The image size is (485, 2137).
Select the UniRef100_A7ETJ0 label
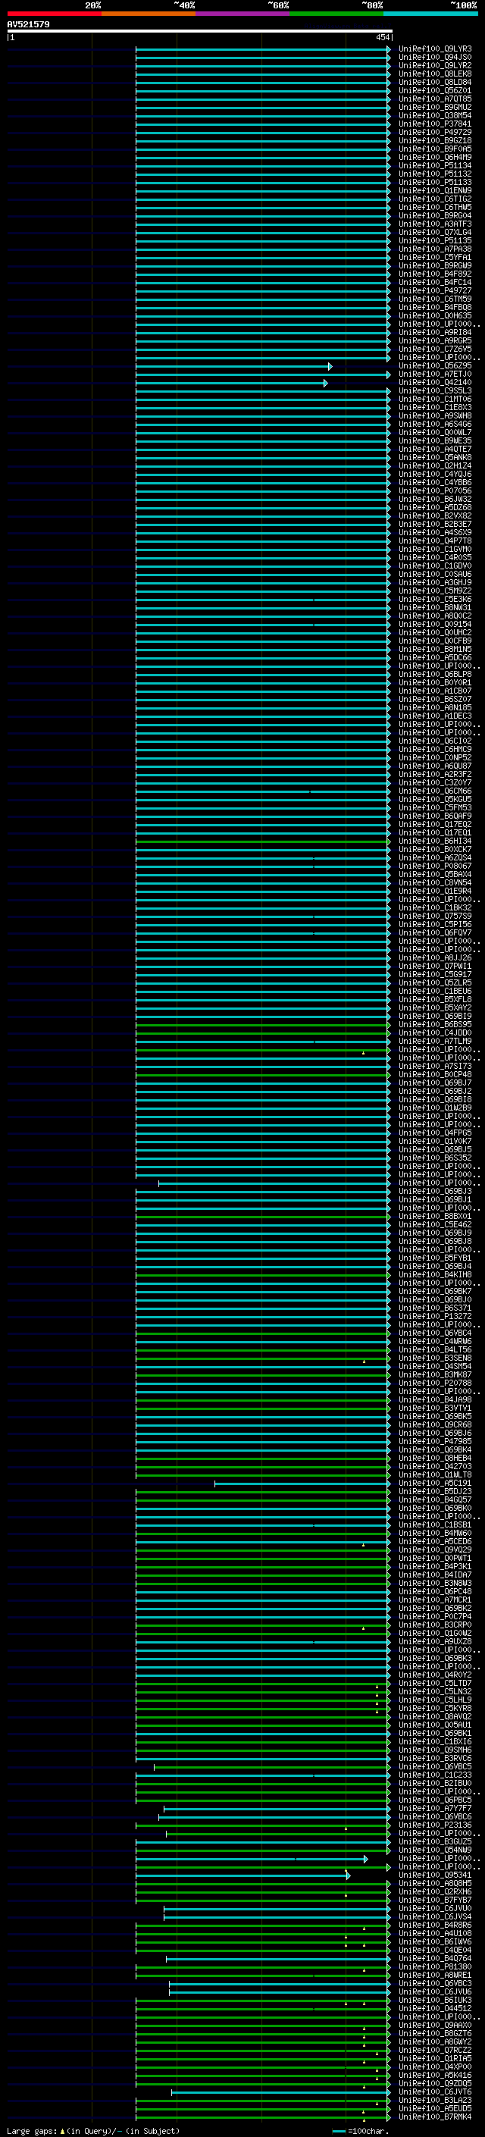tap(434, 374)
